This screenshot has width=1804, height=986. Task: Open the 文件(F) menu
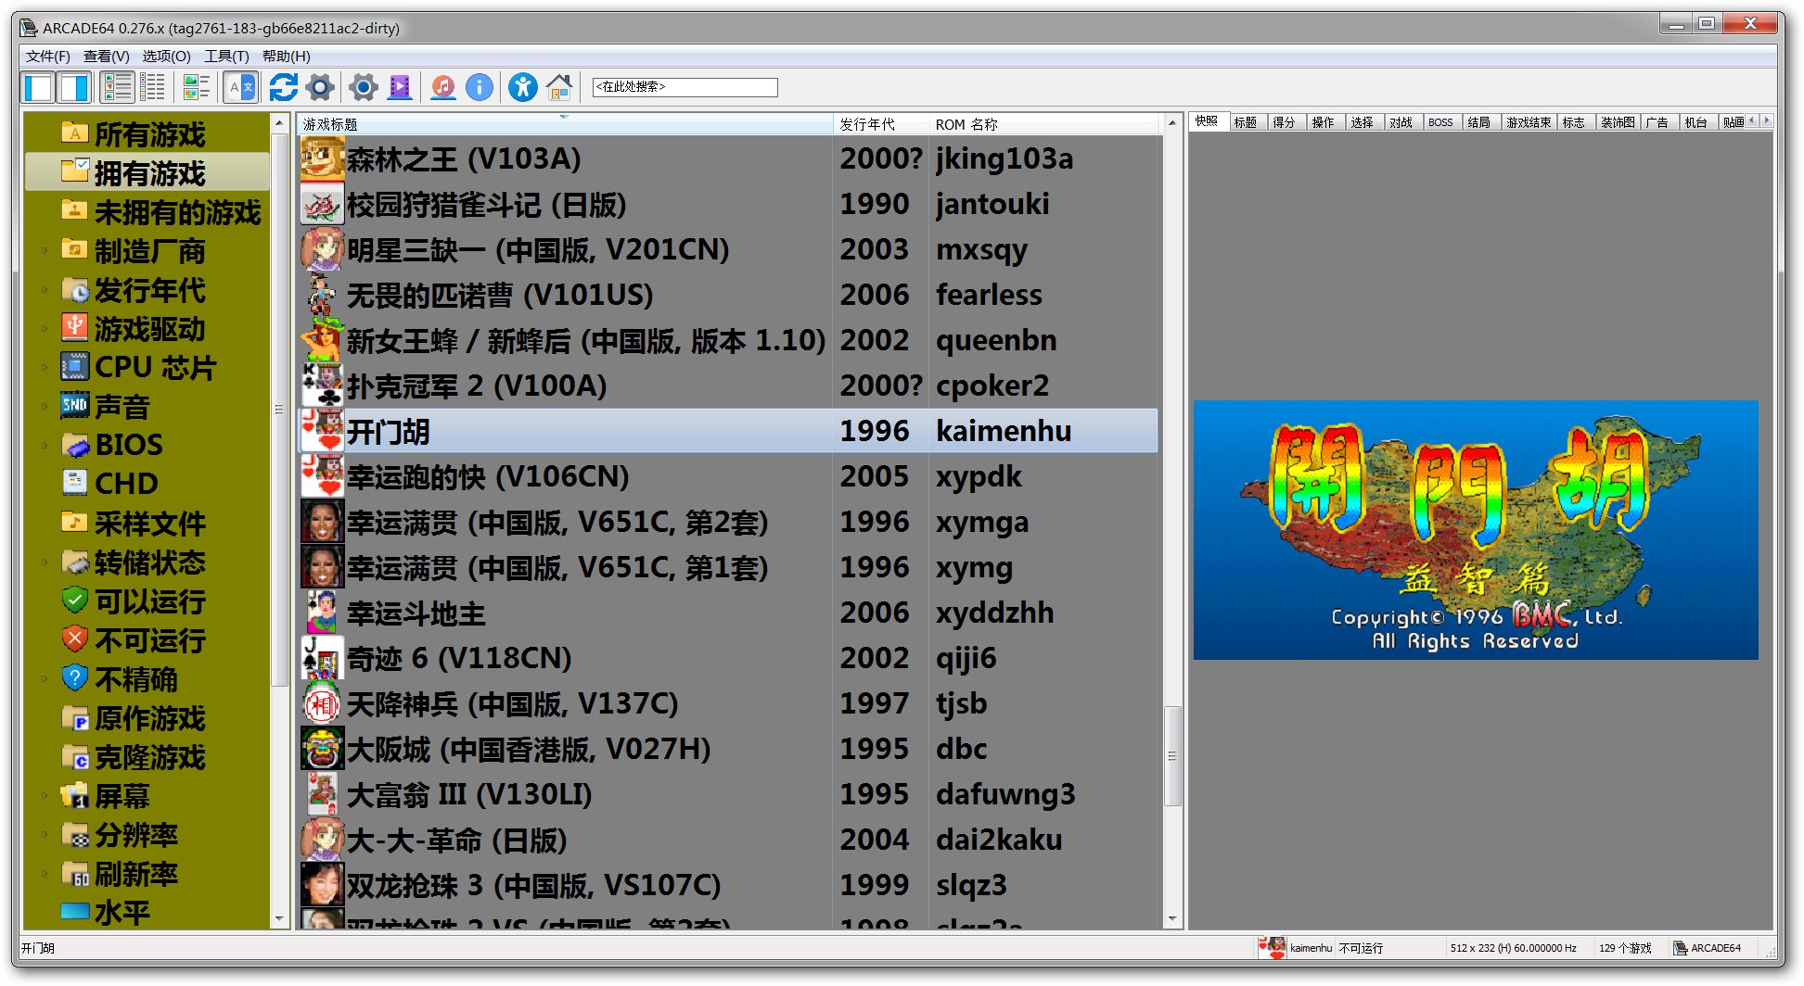click(48, 56)
